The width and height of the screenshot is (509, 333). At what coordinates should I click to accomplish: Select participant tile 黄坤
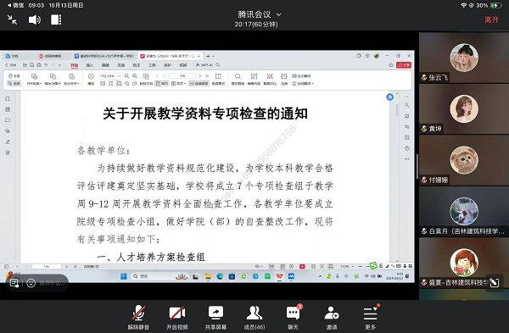[x=464, y=109]
